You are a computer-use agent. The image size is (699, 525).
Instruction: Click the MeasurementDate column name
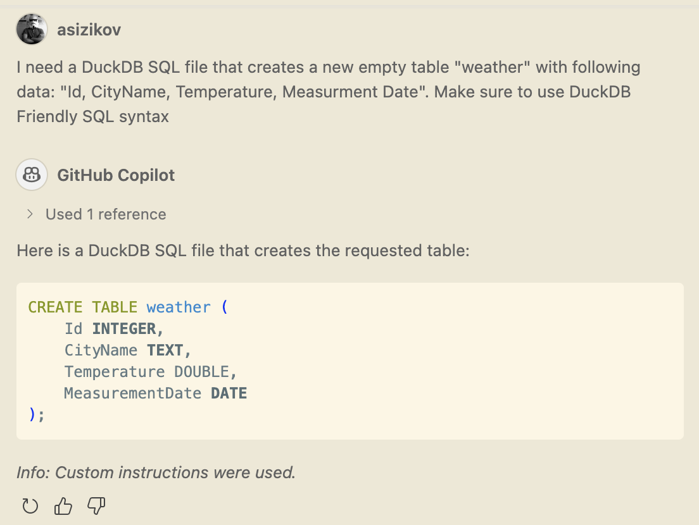(x=132, y=393)
